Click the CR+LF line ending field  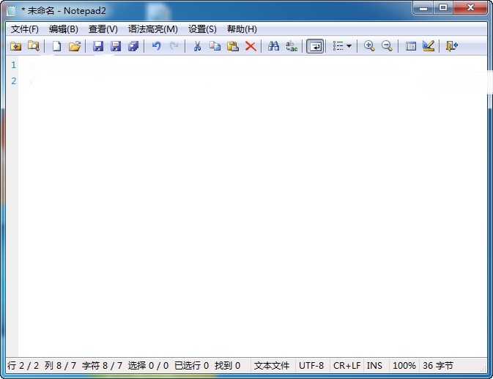[x=346, y=366]
